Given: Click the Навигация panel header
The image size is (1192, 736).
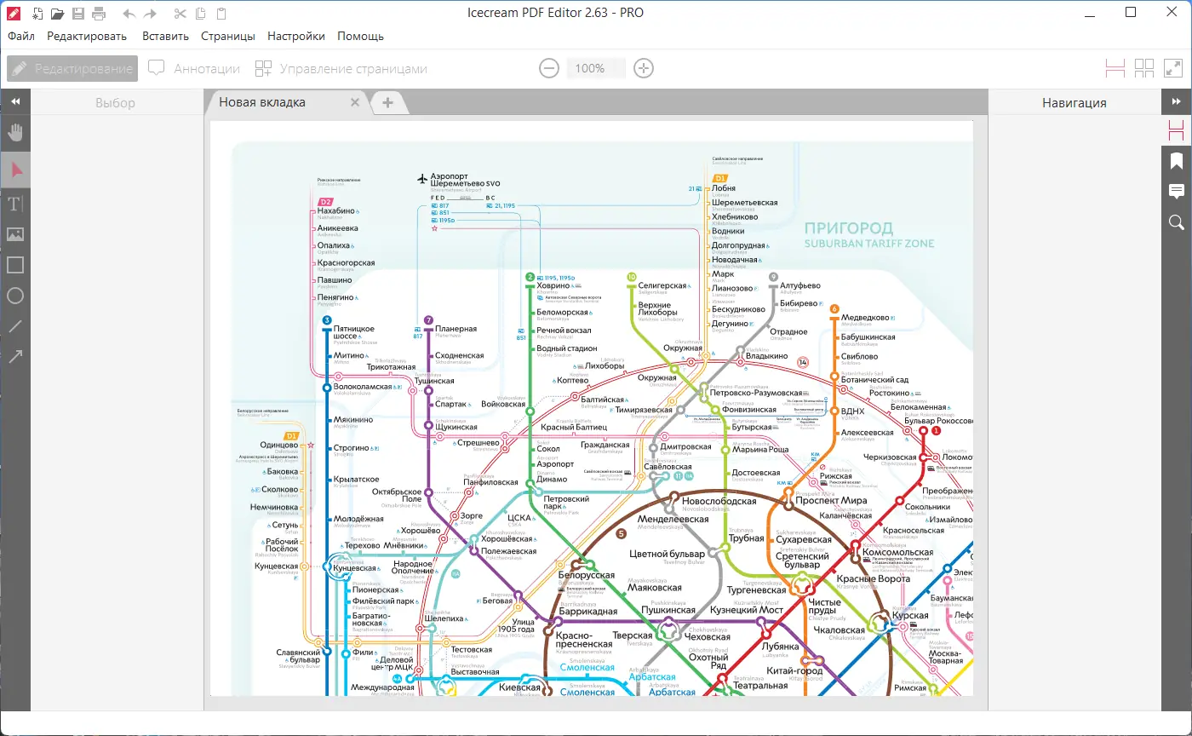Looking at the screenshot, I should 1075,103.
